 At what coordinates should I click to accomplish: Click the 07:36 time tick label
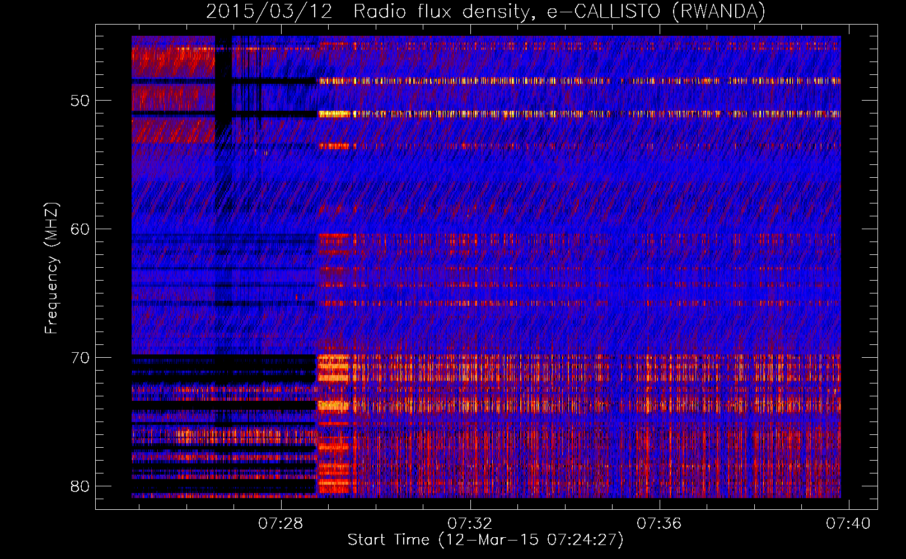[659, 523]
